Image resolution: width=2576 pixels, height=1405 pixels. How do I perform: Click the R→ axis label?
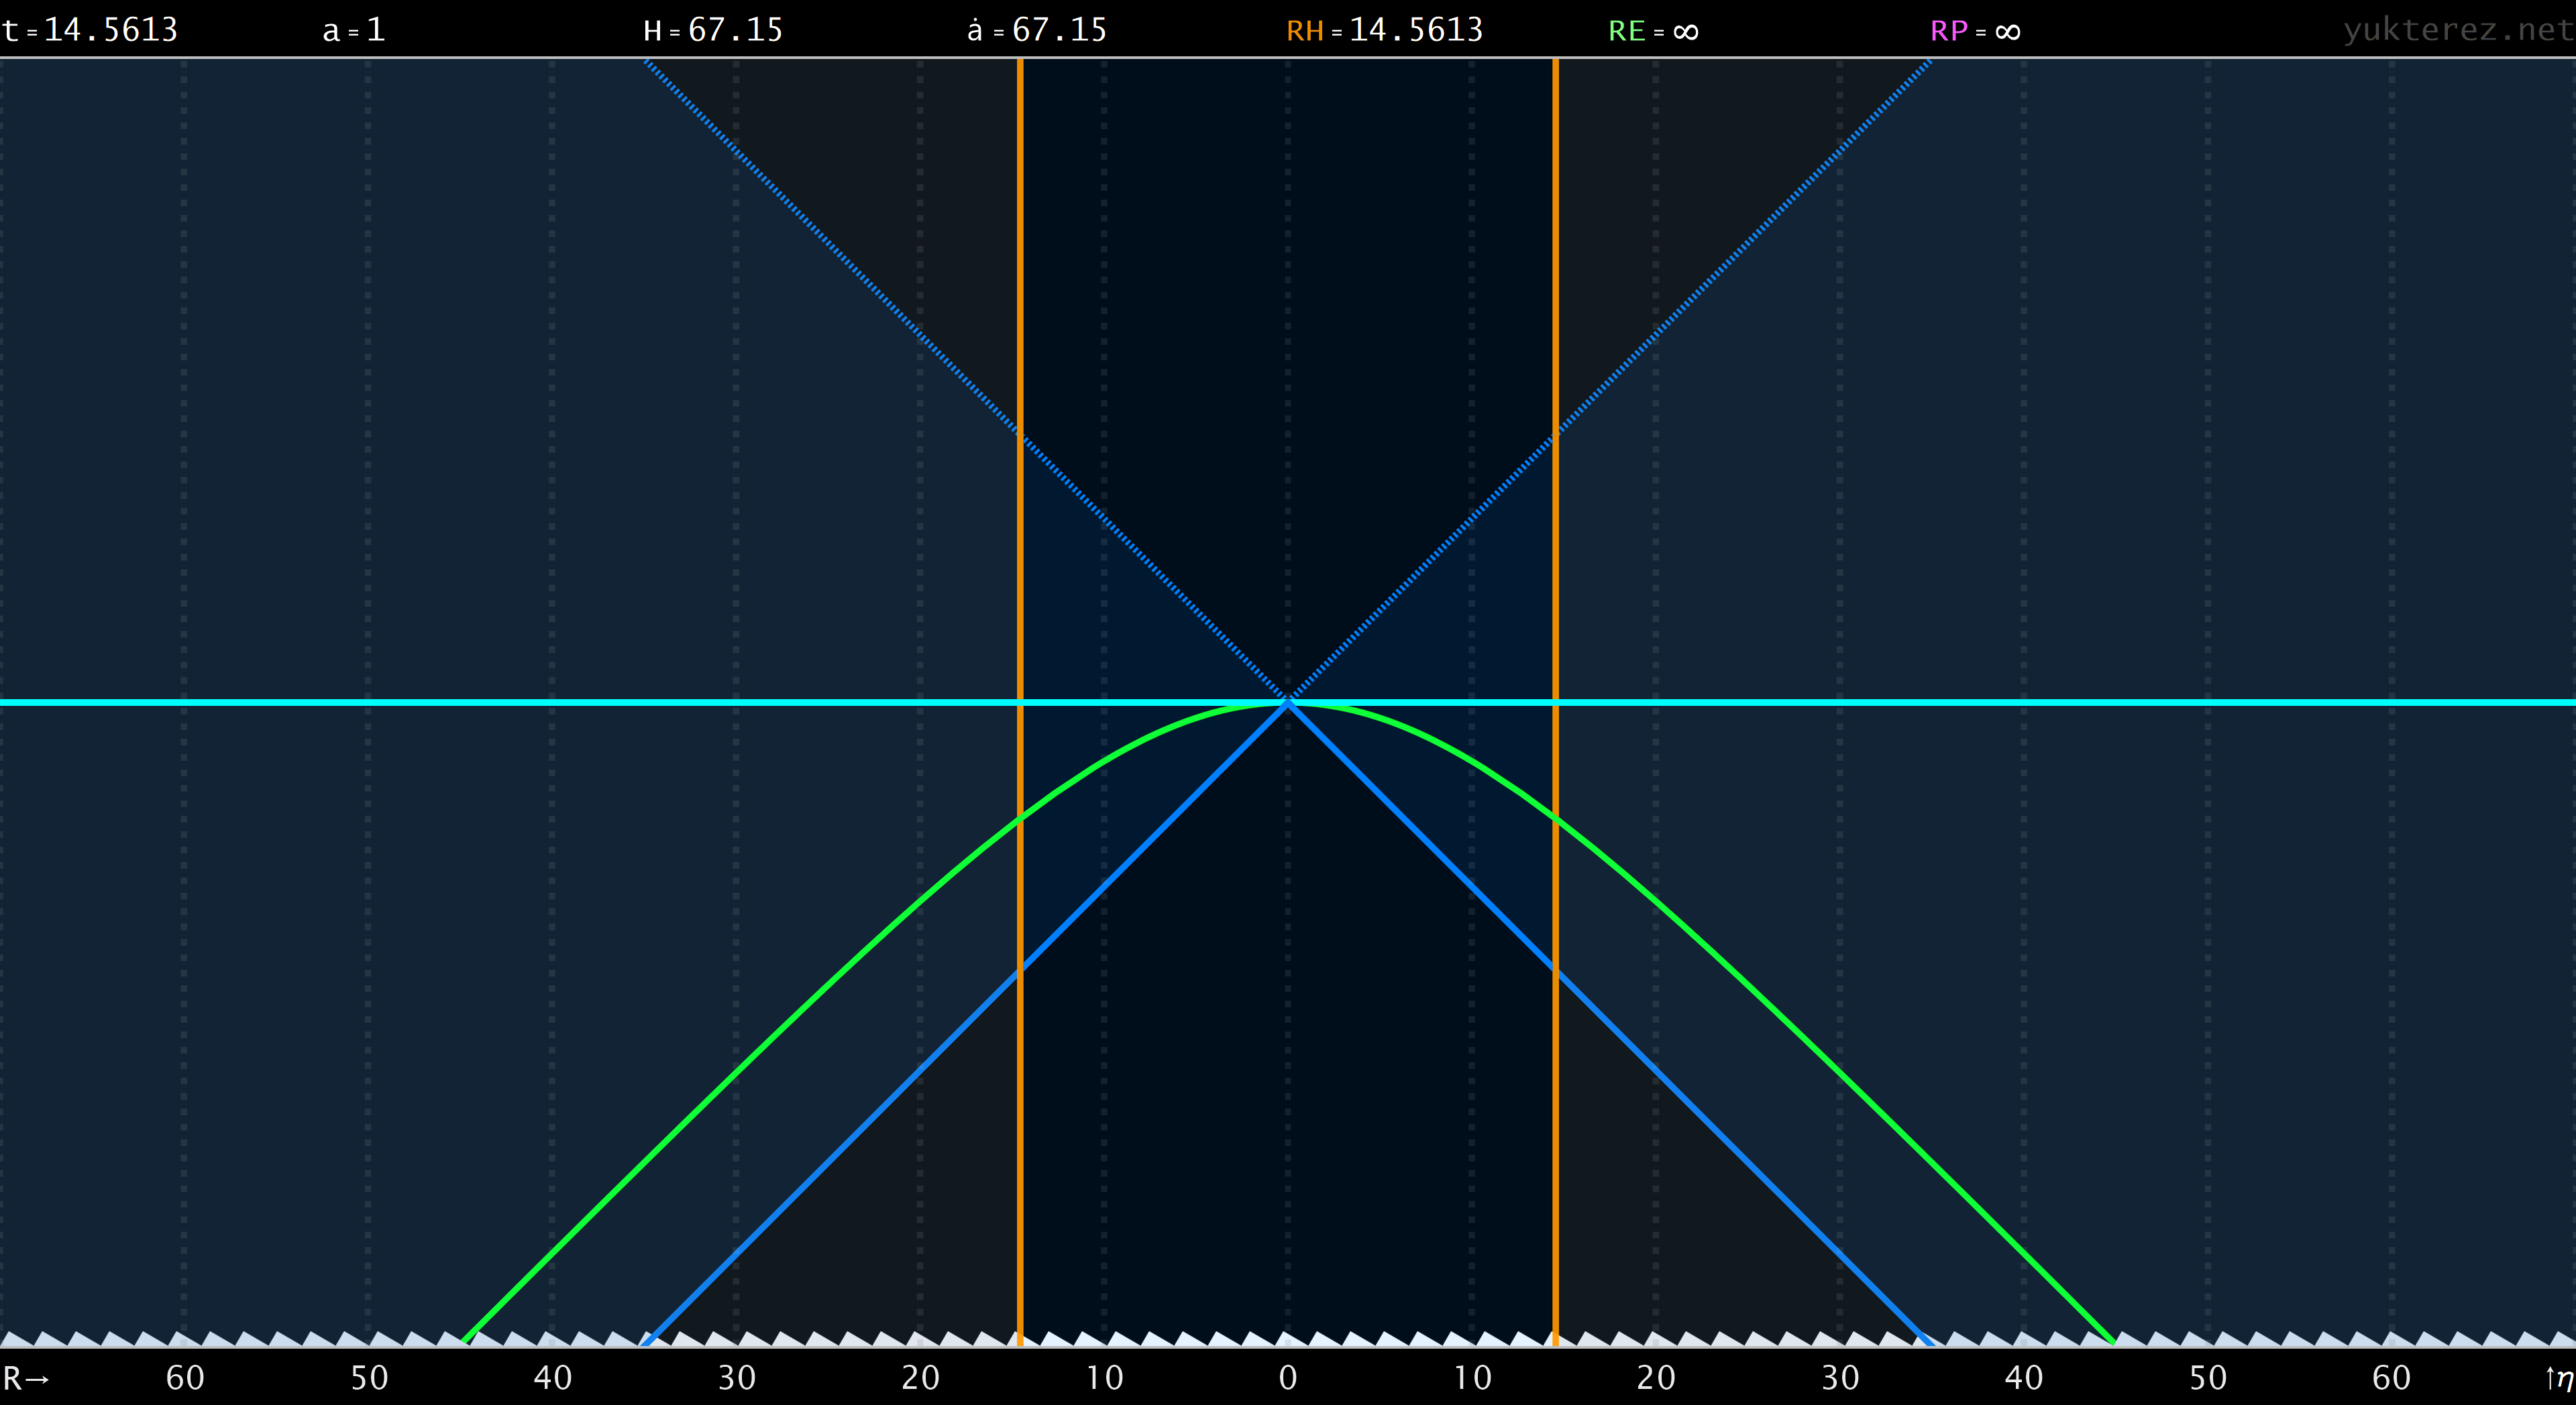(26, 1378)
